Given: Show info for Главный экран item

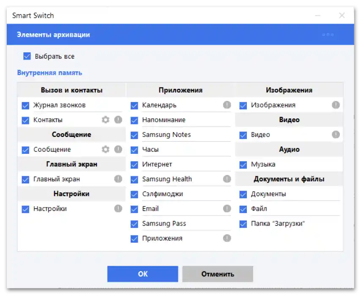Looking at the screenshot, I should click(x=118, y=179).
